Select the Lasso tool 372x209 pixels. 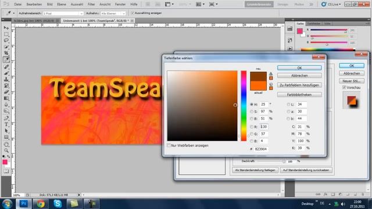point(6,40)
